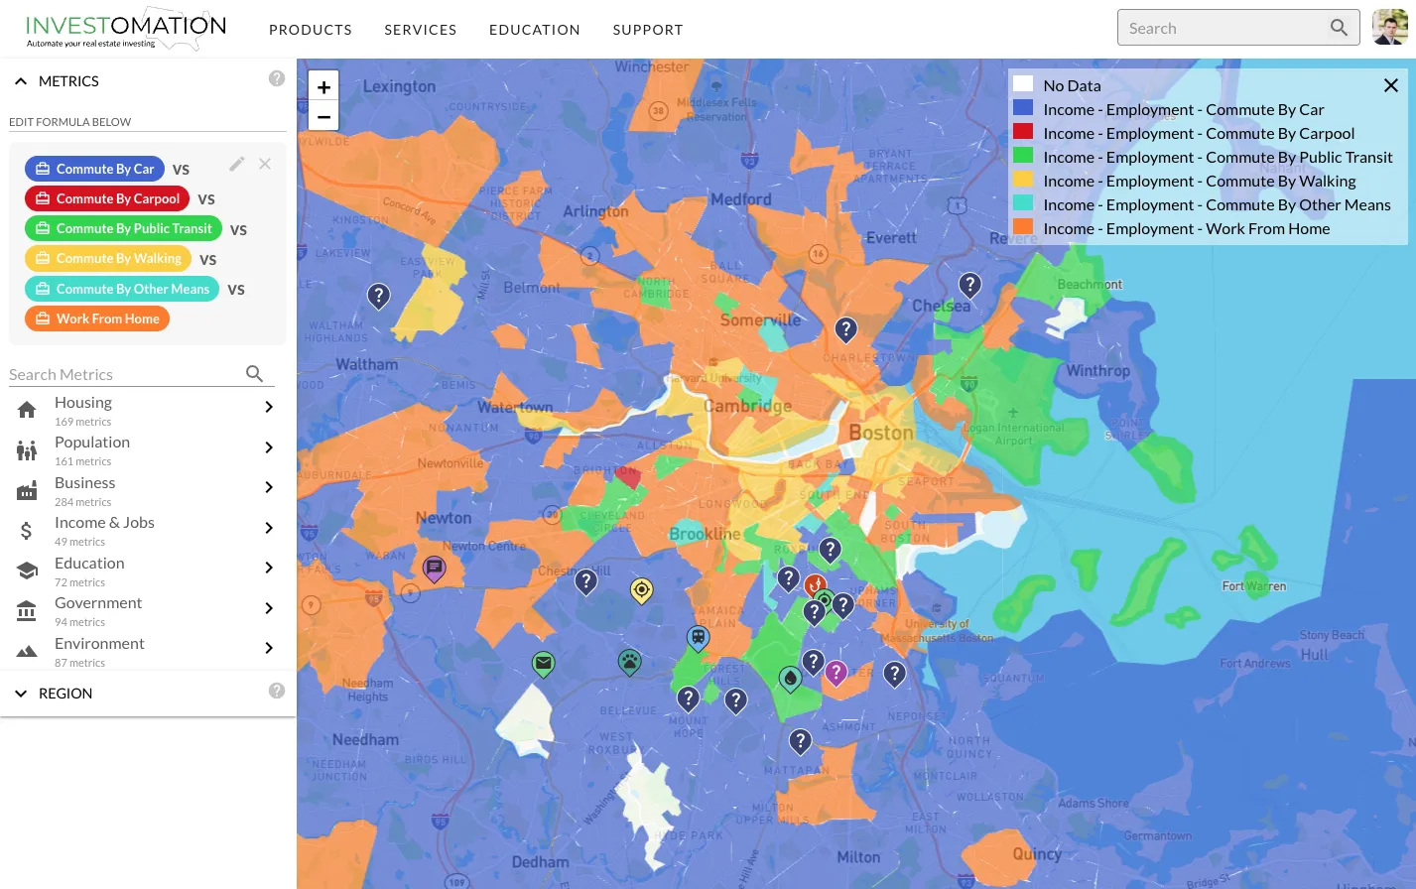Image resolution: width=1416 pixels, height=889 pixels.
Task: Click the purple chat bubble map marker
Action: click(434, 569)
